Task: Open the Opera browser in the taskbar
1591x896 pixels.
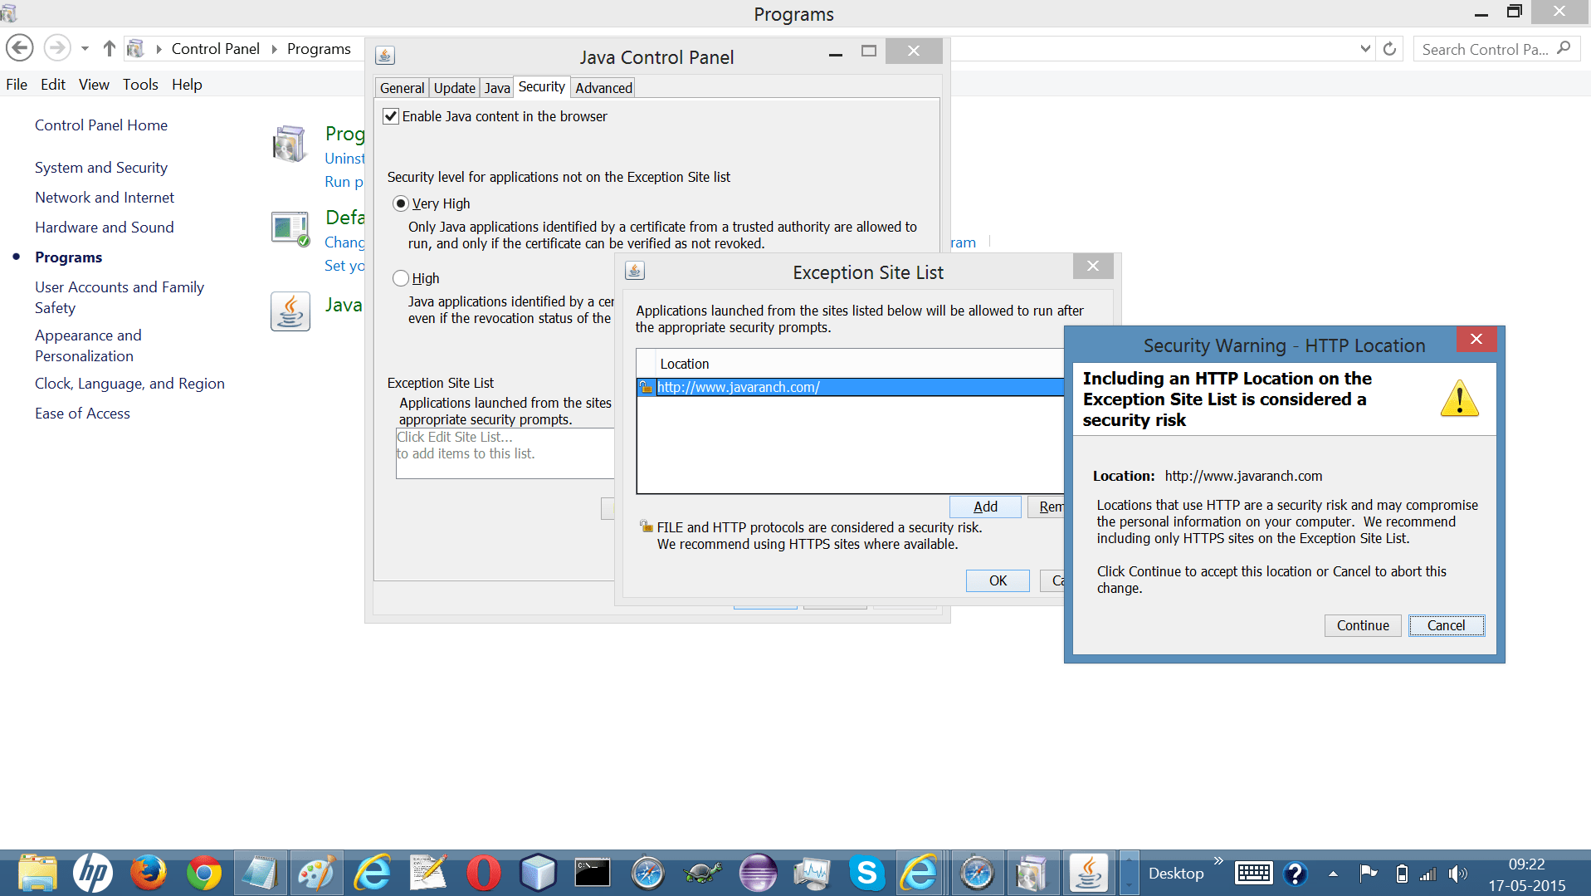Action: [482, 873]
